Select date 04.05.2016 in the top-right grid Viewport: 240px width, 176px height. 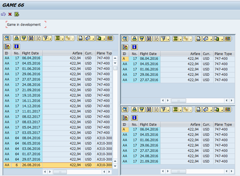pyautogui.click(x=149, y=64)
